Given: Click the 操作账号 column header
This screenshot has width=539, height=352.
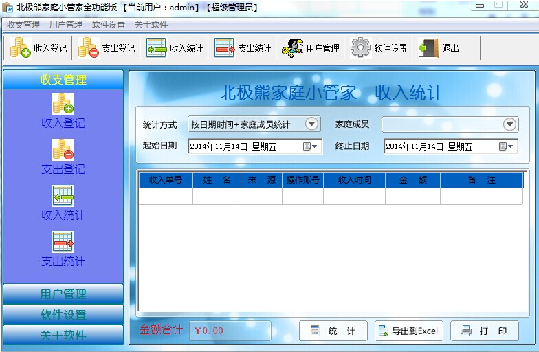Looking at the screenshot, I should 302,180.
